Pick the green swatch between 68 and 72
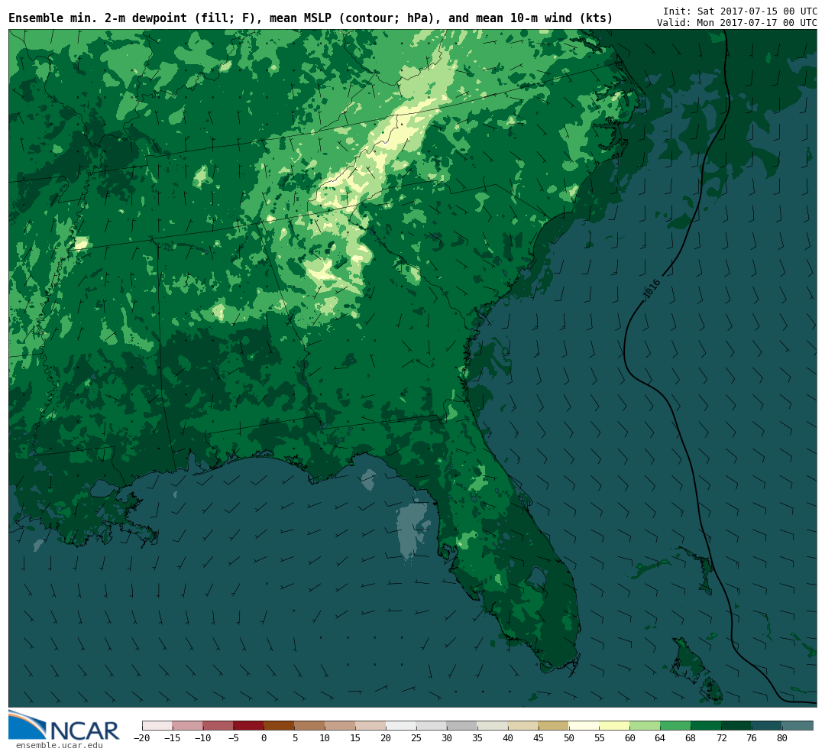Viewport: 825px width, 755px height. tap(707, 725)
